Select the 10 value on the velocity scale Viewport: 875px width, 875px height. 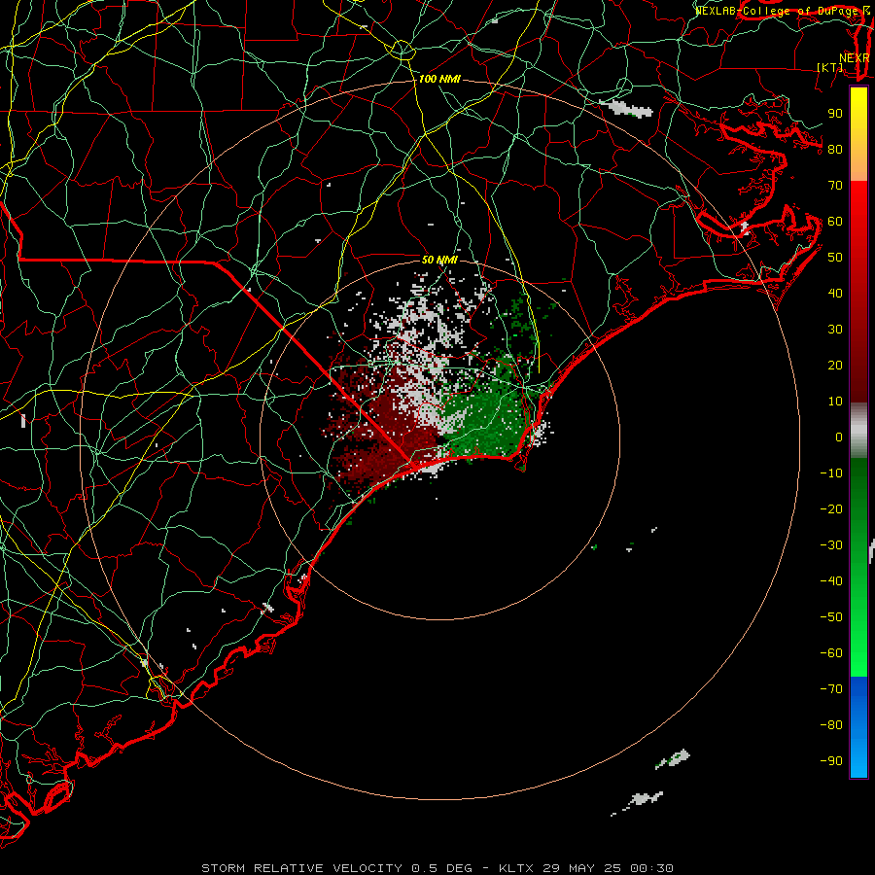pyautogui.click(x=835, y=402)
